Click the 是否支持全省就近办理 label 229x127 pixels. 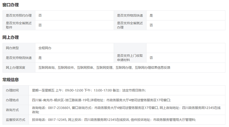click(x=130, y=25)
